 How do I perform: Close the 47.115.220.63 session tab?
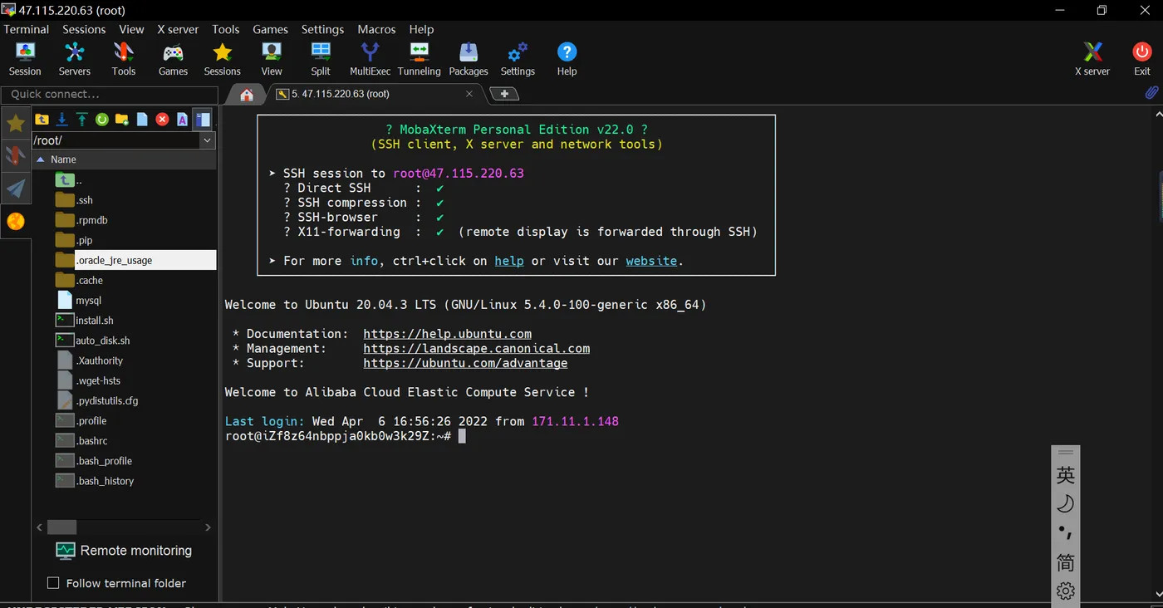[469, 94]
